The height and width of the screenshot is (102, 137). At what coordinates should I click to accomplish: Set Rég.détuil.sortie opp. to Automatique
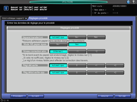tap(58, 73)
